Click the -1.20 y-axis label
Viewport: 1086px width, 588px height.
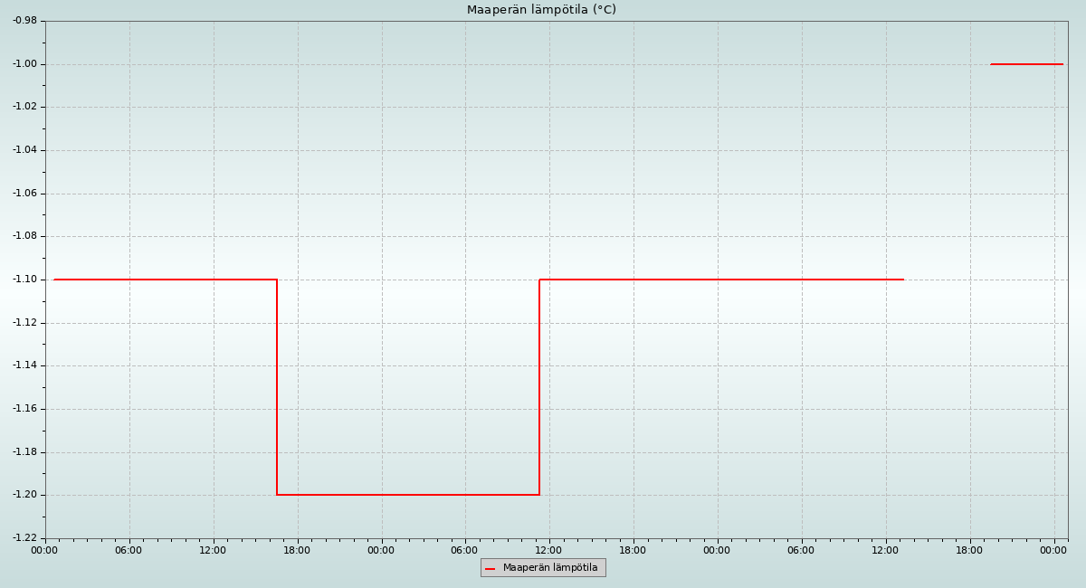(24, 495)
